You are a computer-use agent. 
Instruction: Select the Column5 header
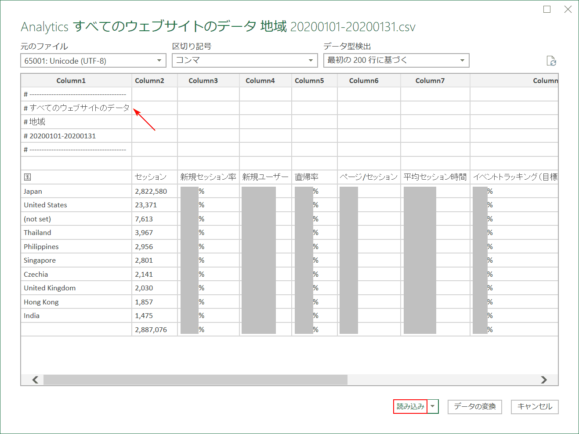315,80
